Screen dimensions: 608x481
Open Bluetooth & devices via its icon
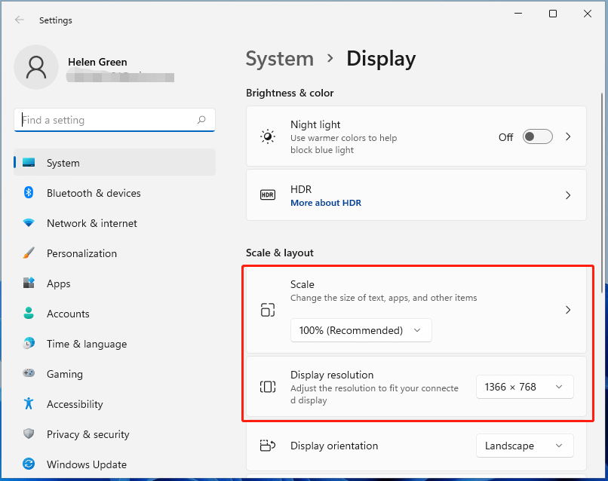[x=27, y=193]
